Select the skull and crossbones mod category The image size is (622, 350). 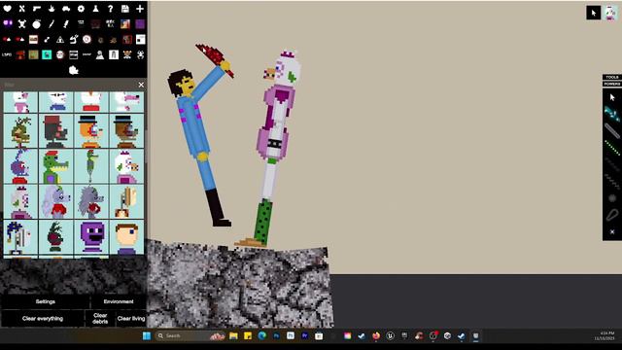21,23
